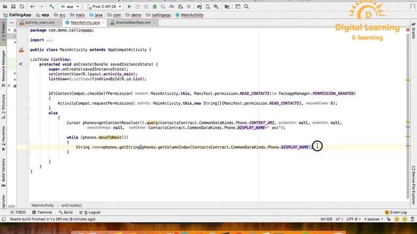Viewport: 417px width, 234px height.
Task: Click the Gradle build finished status message
Action: point(53,219)
